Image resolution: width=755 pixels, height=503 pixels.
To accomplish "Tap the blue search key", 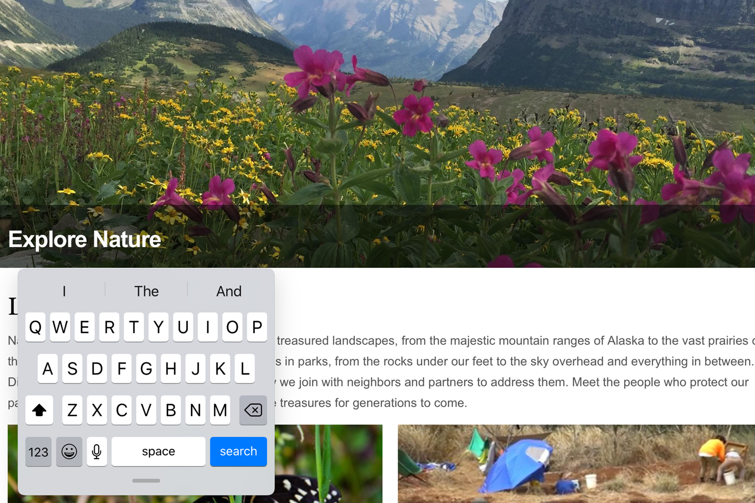I will [239, 451].
